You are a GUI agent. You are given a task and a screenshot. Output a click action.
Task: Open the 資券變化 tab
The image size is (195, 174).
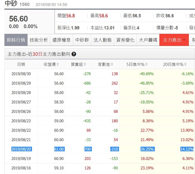point(125,40)
